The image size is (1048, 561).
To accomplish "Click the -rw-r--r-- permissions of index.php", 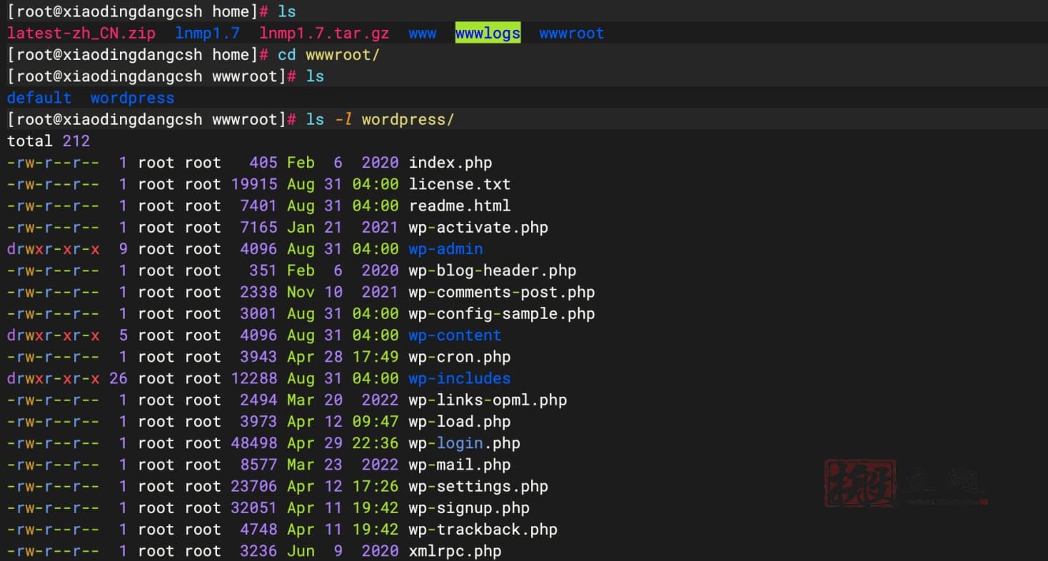I will coord(54,163).
